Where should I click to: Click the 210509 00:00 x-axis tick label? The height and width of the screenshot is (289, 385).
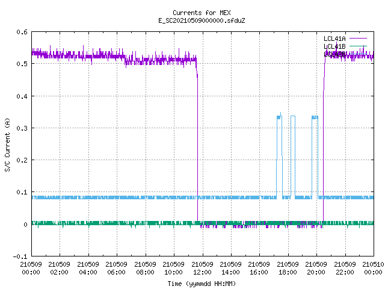coord(31,269)
